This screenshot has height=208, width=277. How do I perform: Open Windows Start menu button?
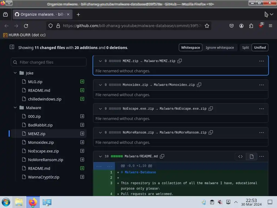tap(6, 202)
